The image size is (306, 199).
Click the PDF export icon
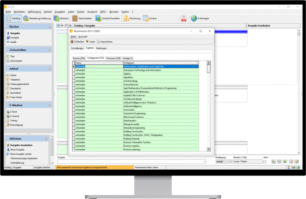coord(183,18)
